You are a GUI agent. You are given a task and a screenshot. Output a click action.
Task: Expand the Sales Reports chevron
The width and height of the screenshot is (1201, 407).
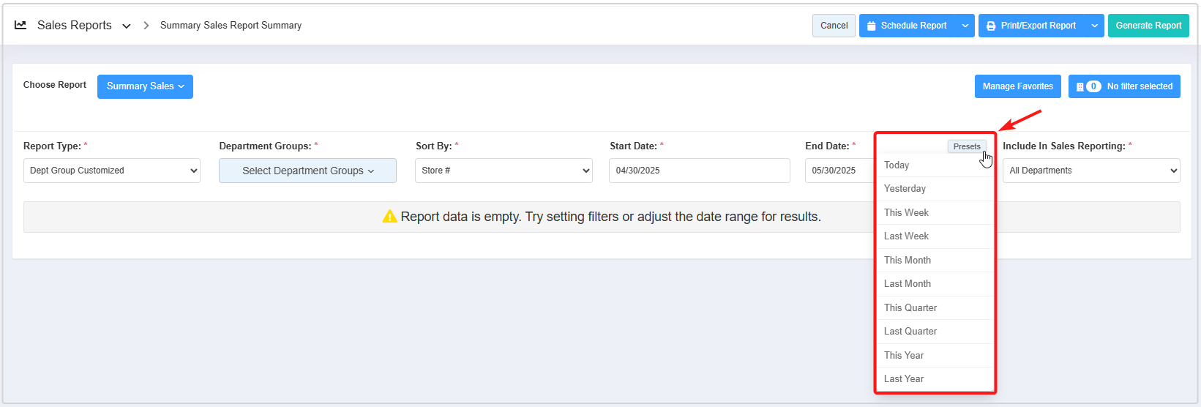(126, 26)
